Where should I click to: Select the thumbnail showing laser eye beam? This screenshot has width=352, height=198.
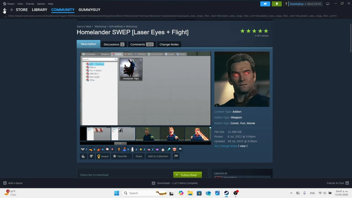[x=197, y=134]
